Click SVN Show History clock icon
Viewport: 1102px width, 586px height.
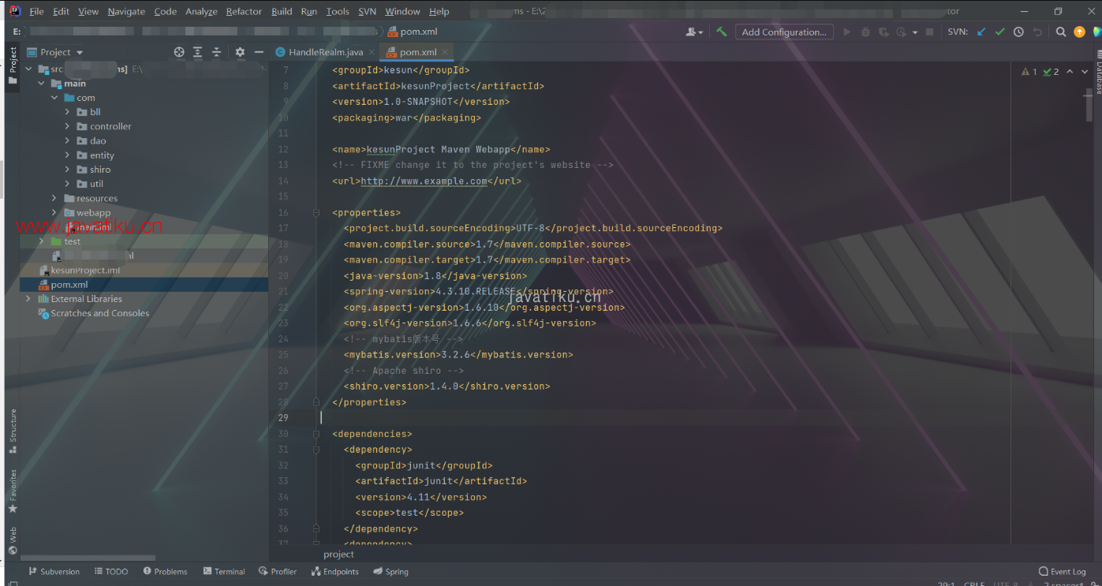[1018, 32]
